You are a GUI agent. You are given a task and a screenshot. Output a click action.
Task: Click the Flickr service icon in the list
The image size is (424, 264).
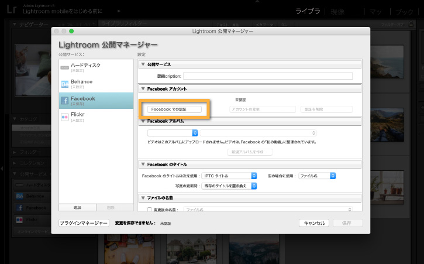coord(65,117)
